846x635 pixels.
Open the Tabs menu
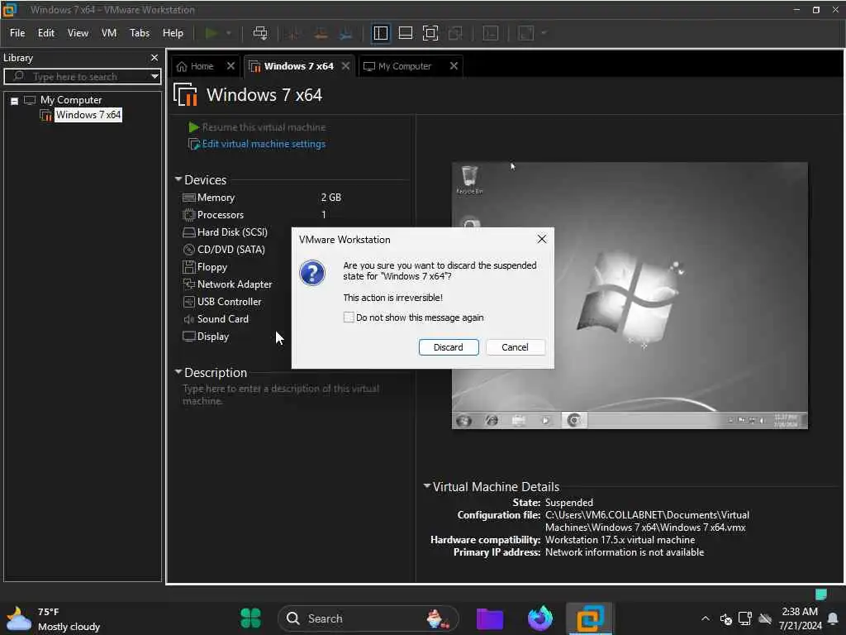139,33
